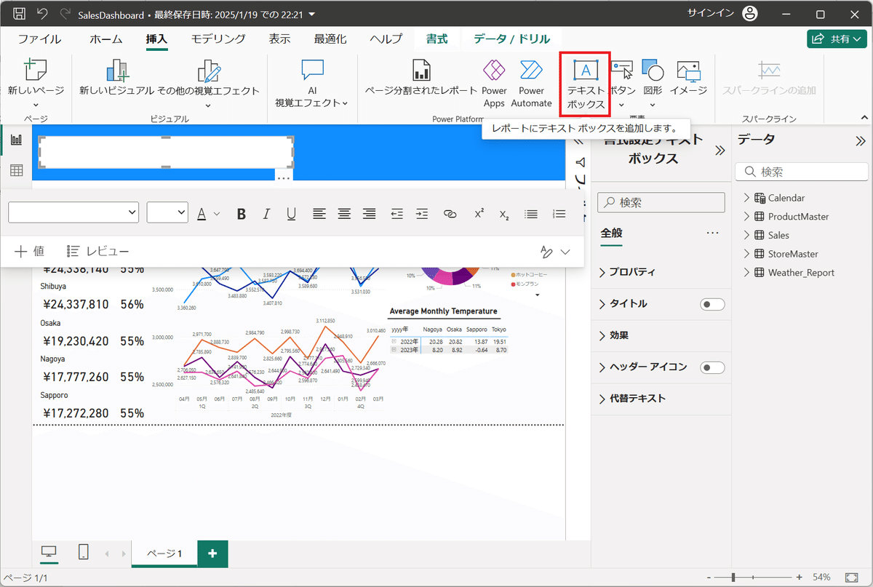873x587 pixels.
Task: Insert Power Automate visual
Action: click(532, 84)
